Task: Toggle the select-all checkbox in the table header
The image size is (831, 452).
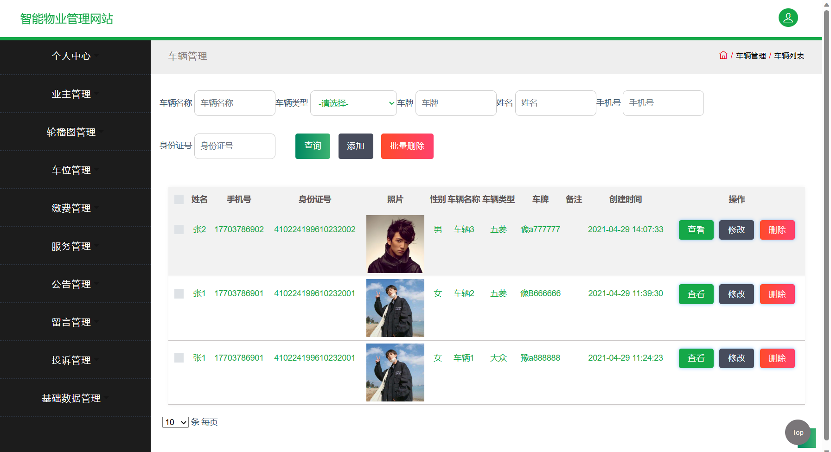Action: click(x=179, y=199)
